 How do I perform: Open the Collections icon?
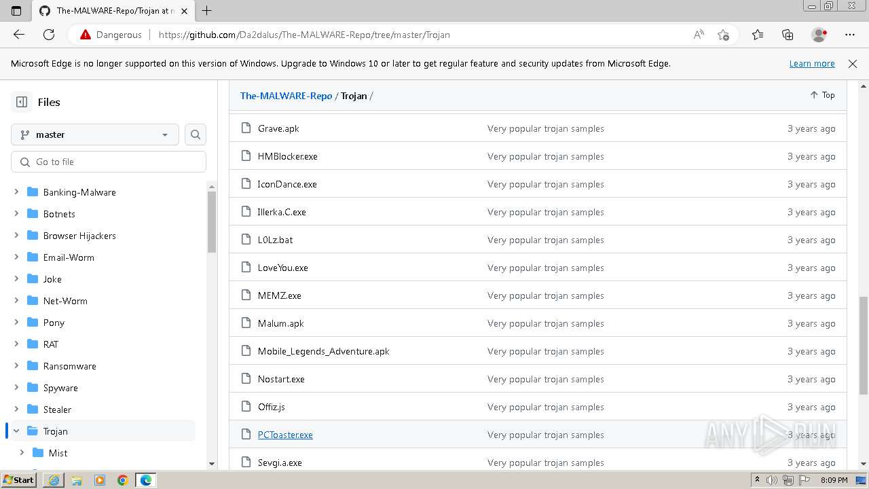point(788,35)
